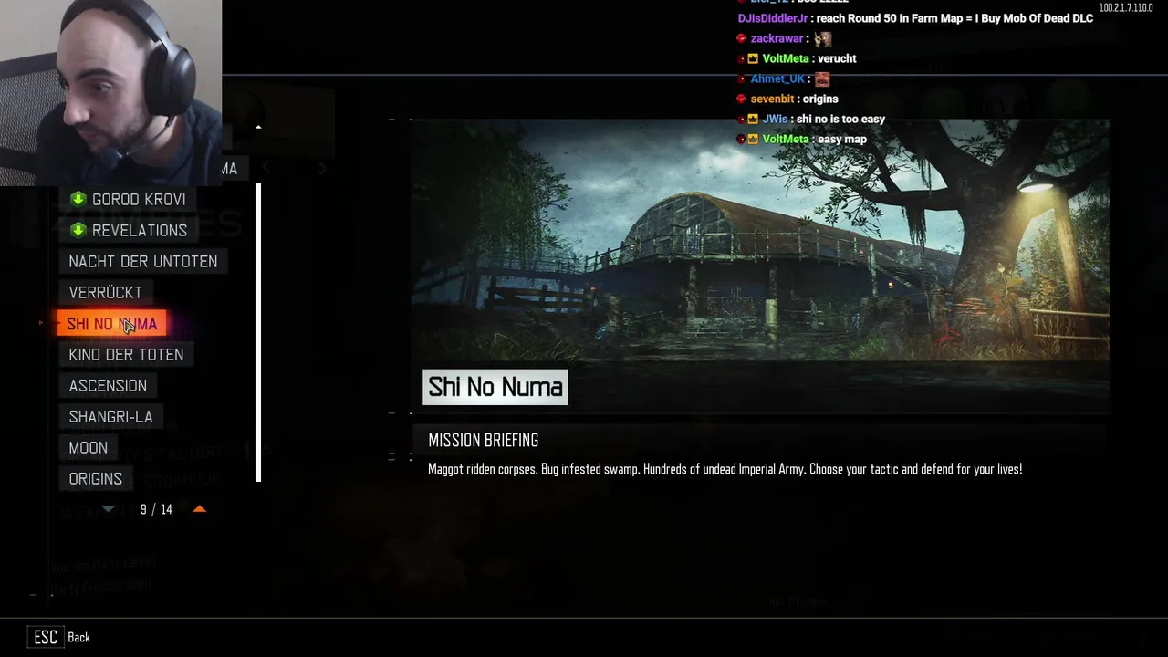Choose the Moon map
The width and height of the screenshot is (1168, 657).
[89, 447]
